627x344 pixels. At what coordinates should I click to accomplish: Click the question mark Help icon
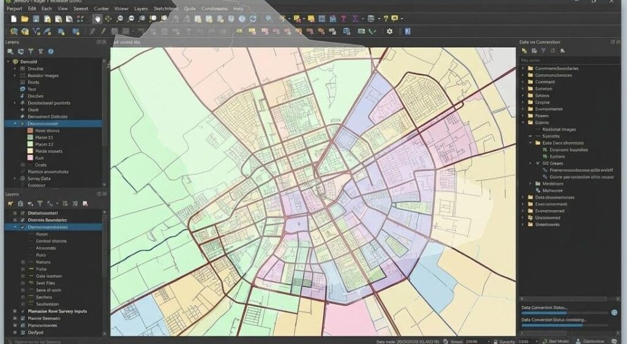(x=386, y=19)
